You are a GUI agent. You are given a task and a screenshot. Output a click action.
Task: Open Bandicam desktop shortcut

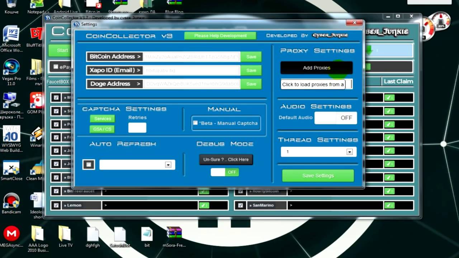[x=11, y=204]
